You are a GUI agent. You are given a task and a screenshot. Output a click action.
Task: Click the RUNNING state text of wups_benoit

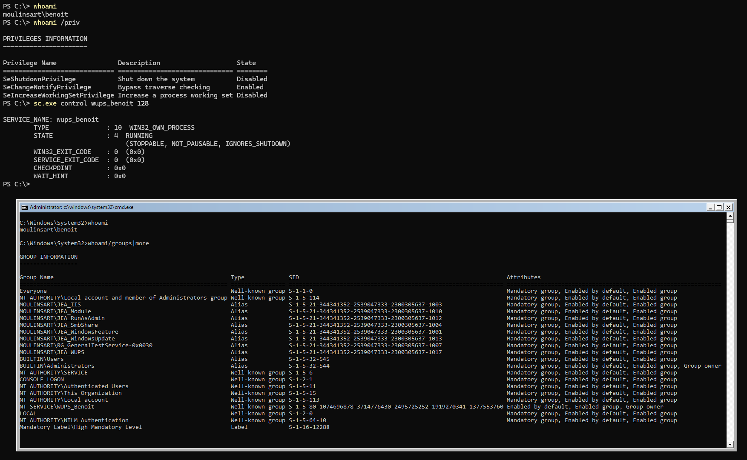pyautogui.click(x=139, y=136)
